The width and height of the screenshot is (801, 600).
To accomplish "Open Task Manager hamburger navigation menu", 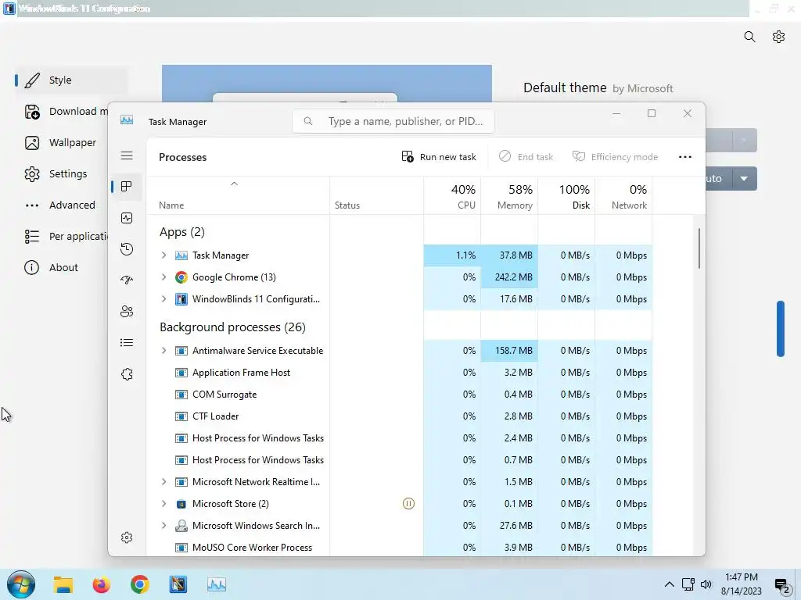I will [127, 155].
